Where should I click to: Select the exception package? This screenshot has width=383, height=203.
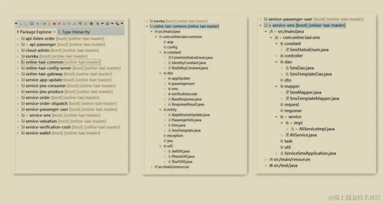(x=175, y=136)
